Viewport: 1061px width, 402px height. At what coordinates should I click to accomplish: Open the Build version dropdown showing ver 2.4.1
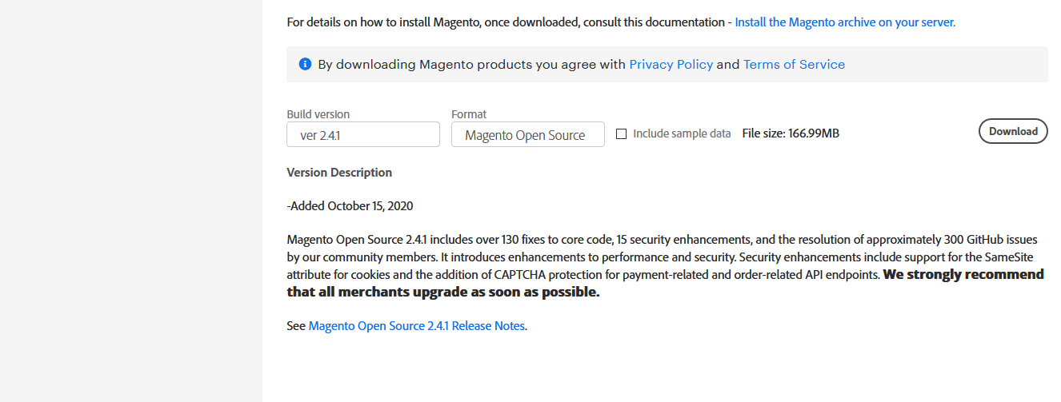coord(363,135)
